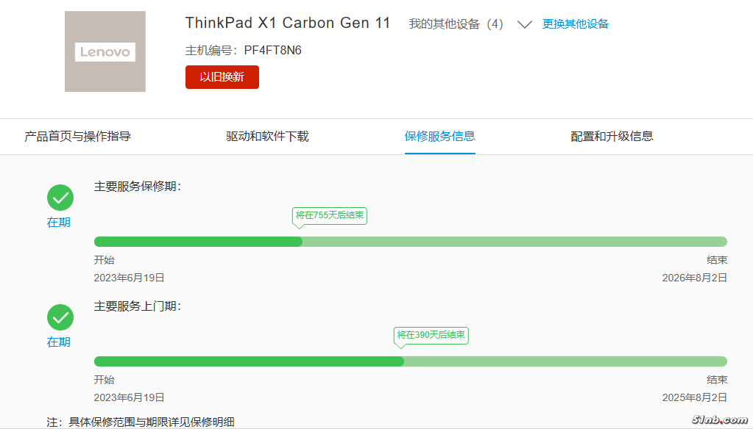753x429 pixels.
Task: Switch to 产品首页与操作指导 tab
Action: [x=78, y=136]
